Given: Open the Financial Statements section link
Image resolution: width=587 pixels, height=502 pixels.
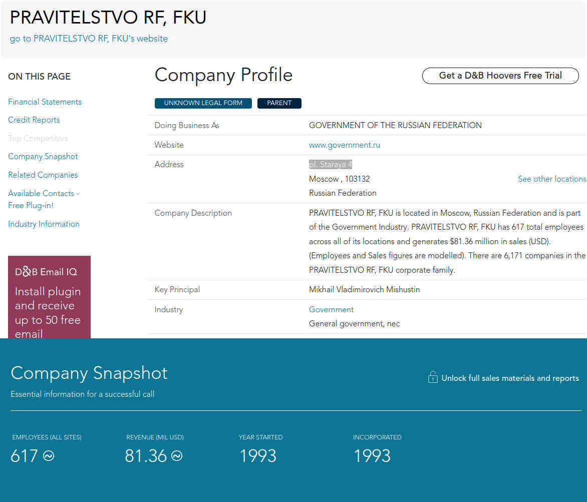Looking at the screenshot, I should (45, 102).
